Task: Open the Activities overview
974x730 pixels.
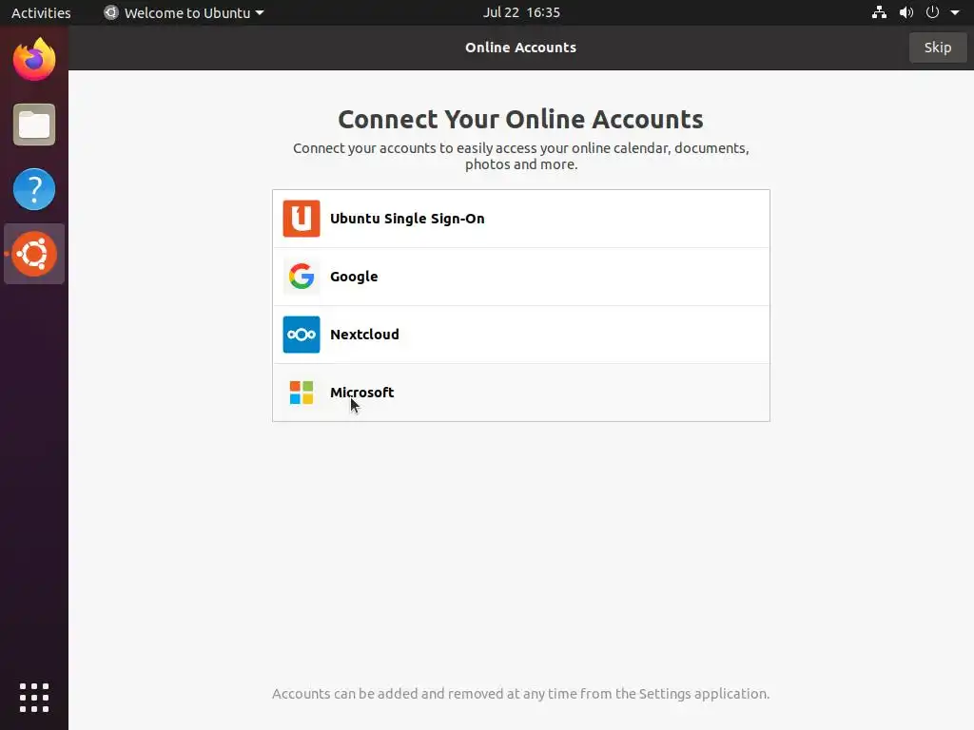Action: pyautogui.click(x=41, y=12)
